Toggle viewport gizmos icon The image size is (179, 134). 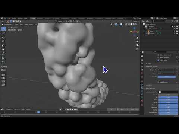pyautogui.click(x=116, y=25)
